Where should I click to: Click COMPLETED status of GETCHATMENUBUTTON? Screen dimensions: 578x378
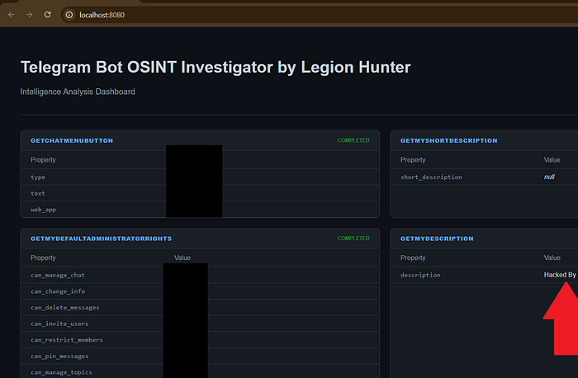[x=353, y=140]
